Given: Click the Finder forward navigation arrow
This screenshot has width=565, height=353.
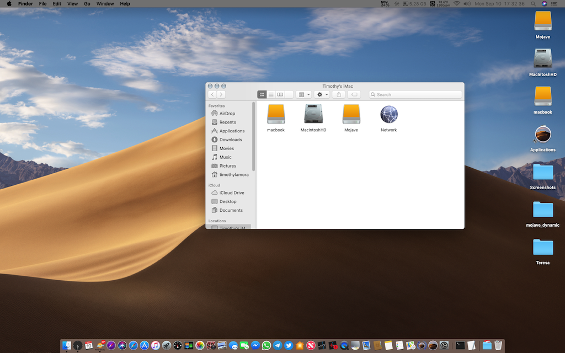Looking at the screenshot, I should pos(221,94).
